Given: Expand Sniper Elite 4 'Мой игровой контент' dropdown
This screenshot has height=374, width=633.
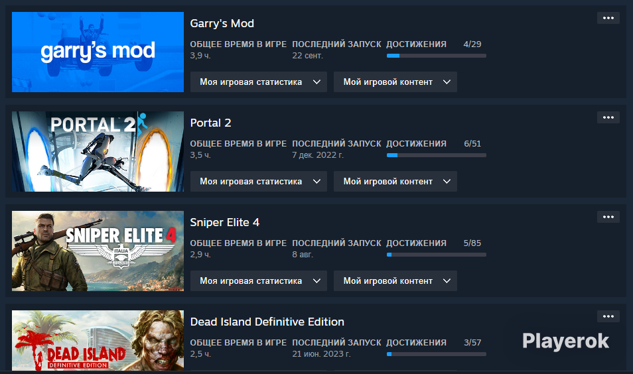Looking at the screenshot, I should click(395, 280).
